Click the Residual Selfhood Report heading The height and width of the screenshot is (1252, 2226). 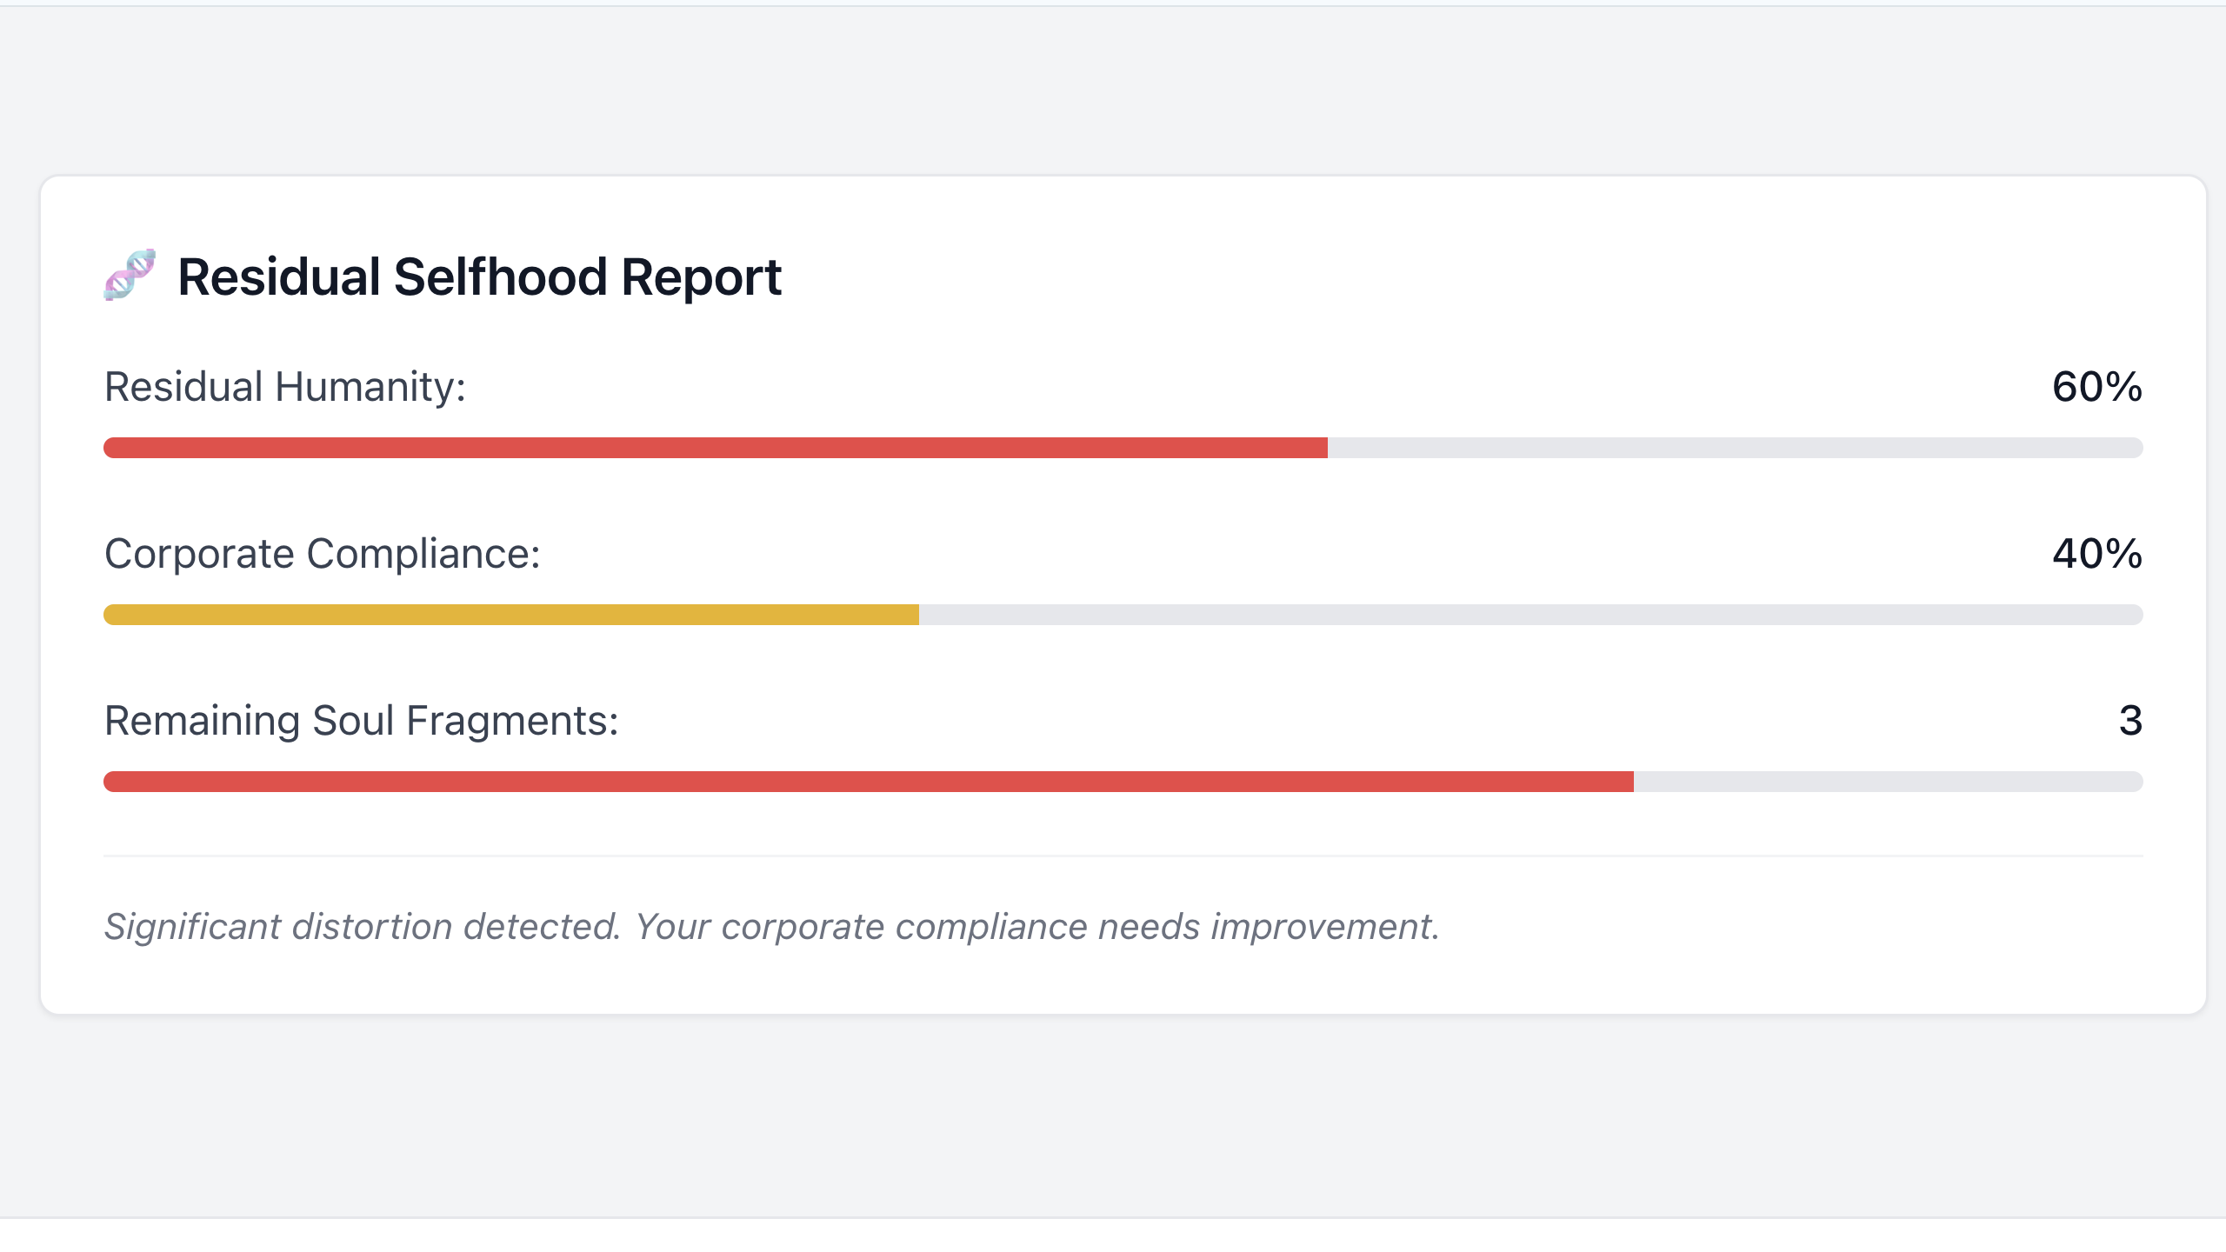click(x=479, y=277)
